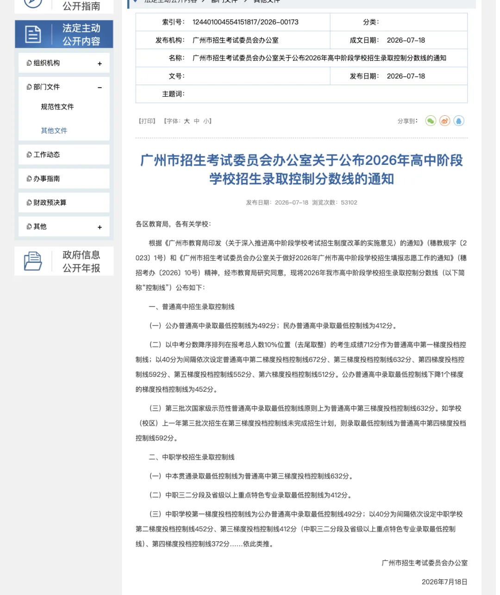Select 规范性文件 submenu item
The width and height of the screenshot is (500, 595).
click(x=57, y=106)
